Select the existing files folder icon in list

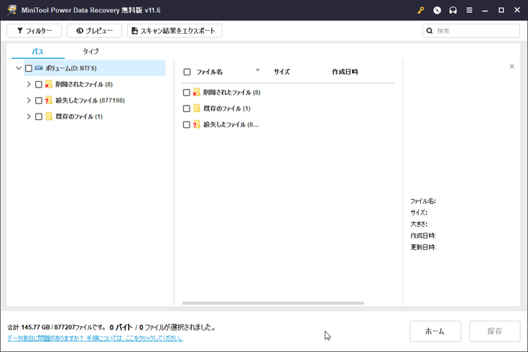pos(196,108)
